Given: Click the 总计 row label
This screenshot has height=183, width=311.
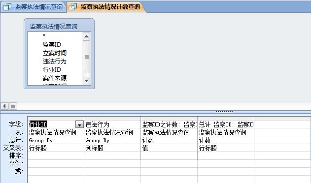Looking at the screenshot, I should click(x=16, y=140).
